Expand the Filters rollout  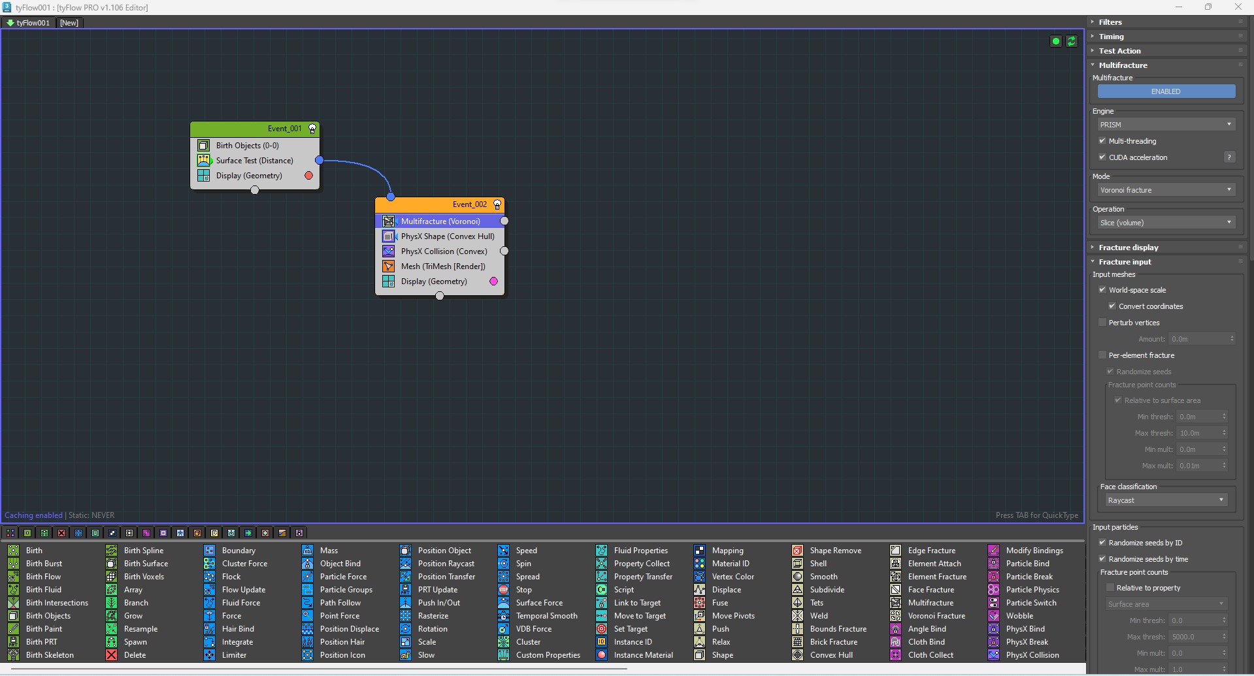1166,22
